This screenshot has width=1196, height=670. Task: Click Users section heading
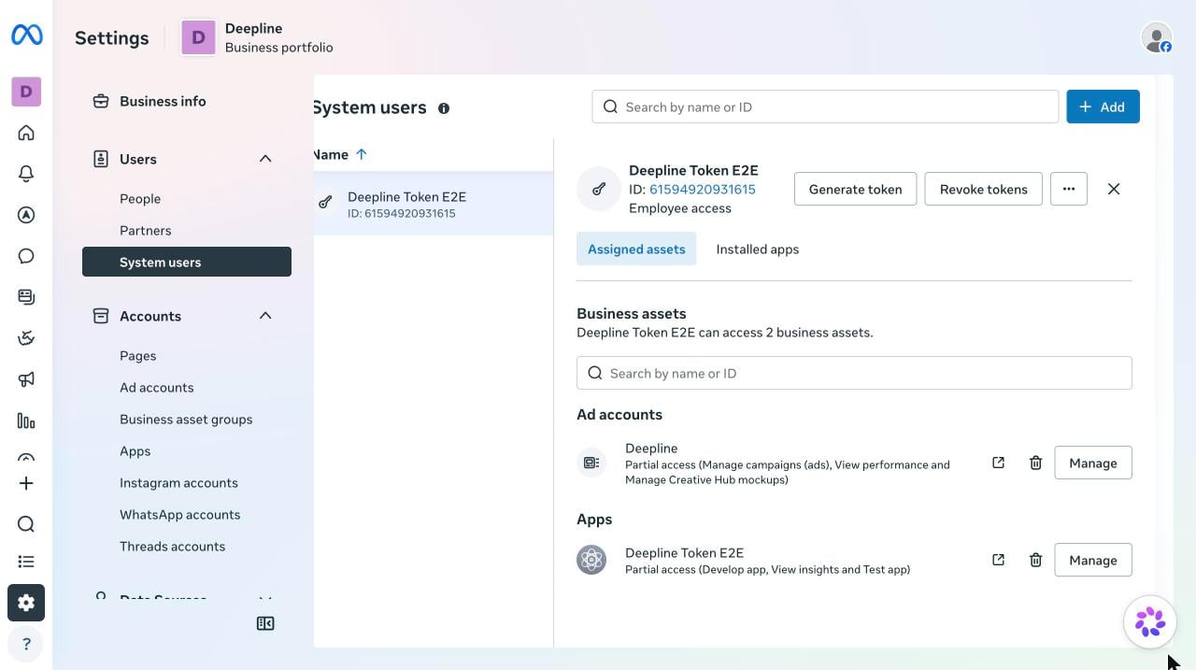(138, 159)
